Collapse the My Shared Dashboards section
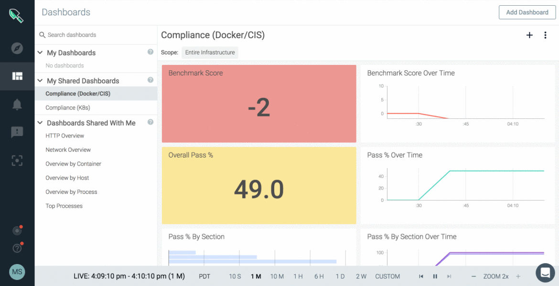559x286 pixels. pyautogui.click(x=40, y=81)
